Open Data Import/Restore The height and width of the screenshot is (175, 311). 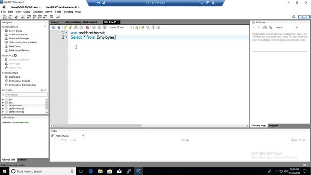tap(19, 50)
